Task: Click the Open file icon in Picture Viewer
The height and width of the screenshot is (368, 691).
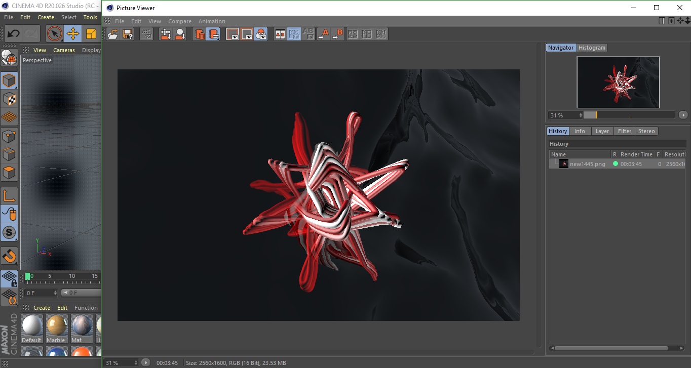Action: pyautogui.click(x=113, y=34)
